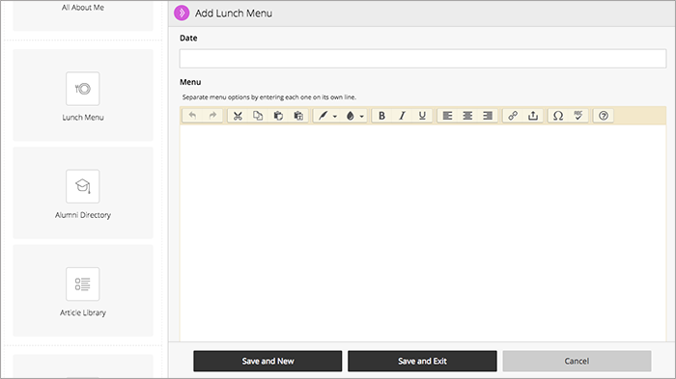This screenshot has width=676, height=379.
Task: Click the Add Lunch Menu heading
Action: [234, 14]
